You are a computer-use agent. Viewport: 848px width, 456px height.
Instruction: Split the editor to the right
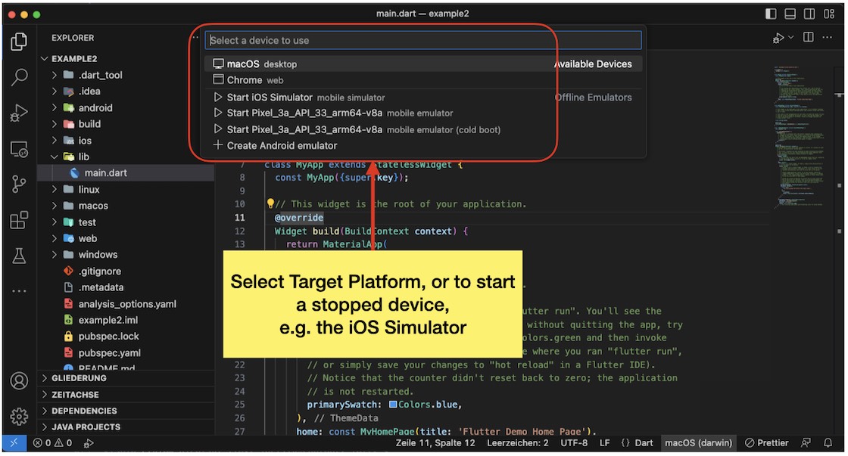coord(809,37)
